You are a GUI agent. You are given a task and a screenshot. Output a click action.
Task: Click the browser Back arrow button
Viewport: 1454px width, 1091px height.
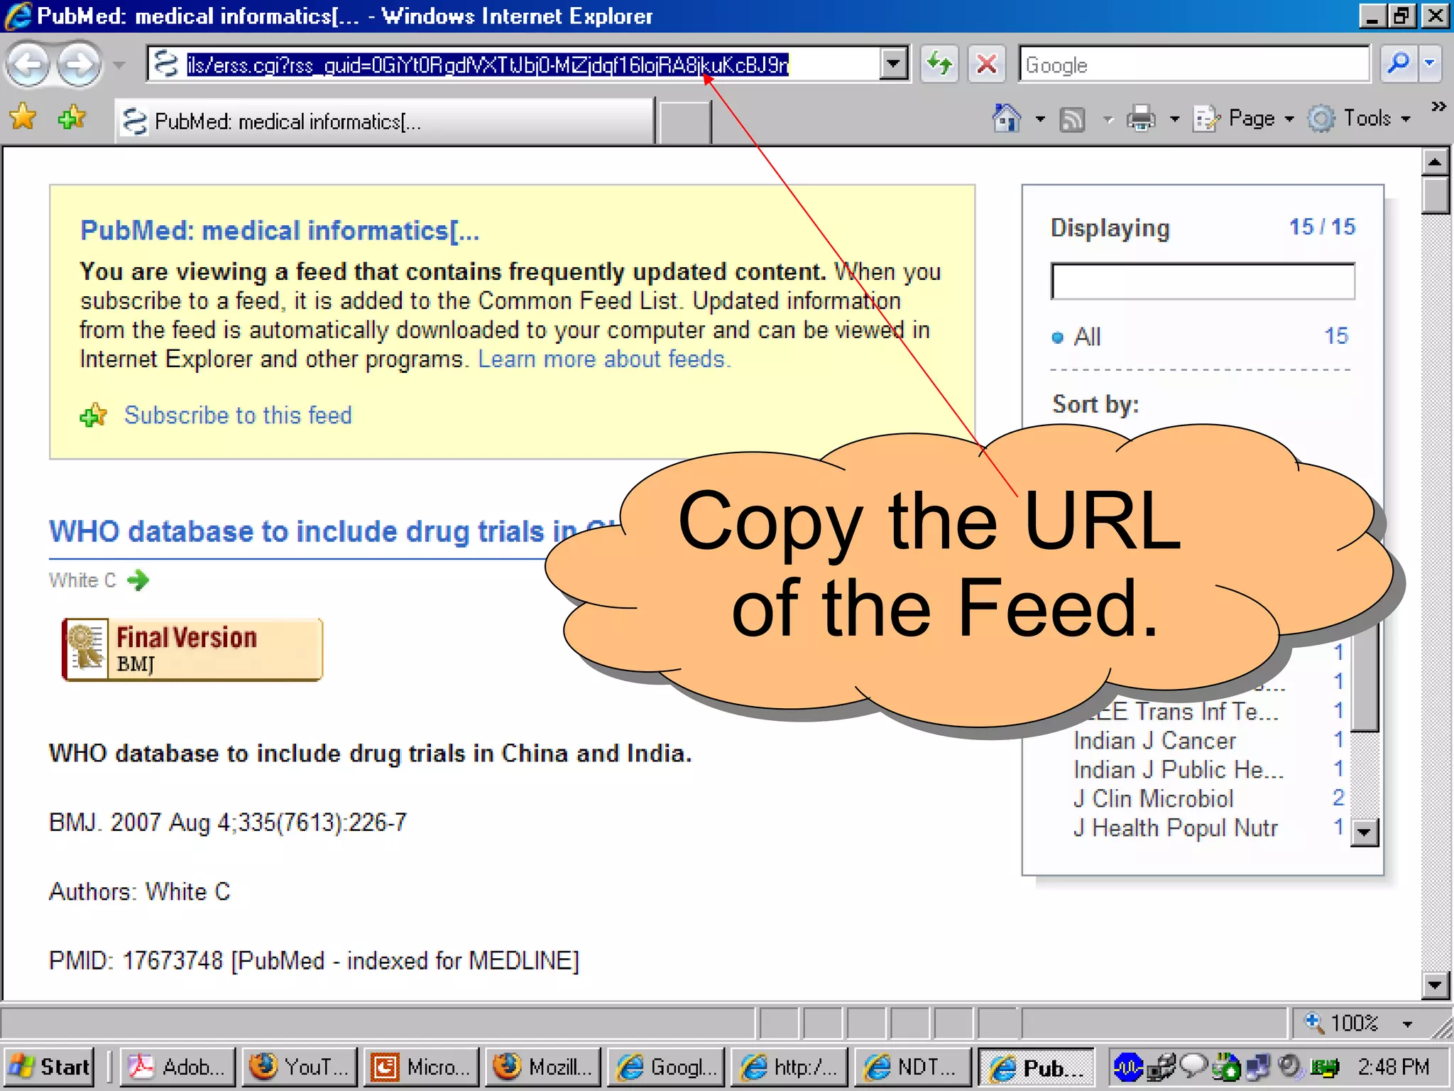point(28,65)
